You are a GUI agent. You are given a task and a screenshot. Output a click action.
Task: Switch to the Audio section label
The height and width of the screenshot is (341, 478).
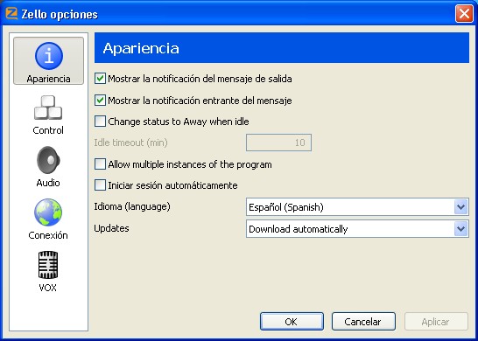48,183
